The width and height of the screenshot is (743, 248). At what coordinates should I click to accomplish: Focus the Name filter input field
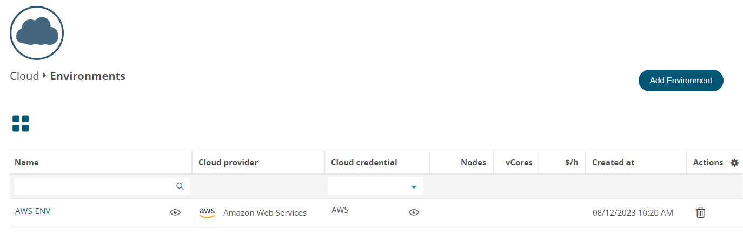coord(95,186)
